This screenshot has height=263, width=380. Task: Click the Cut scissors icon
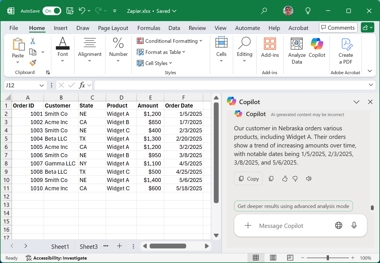point(33,41)
